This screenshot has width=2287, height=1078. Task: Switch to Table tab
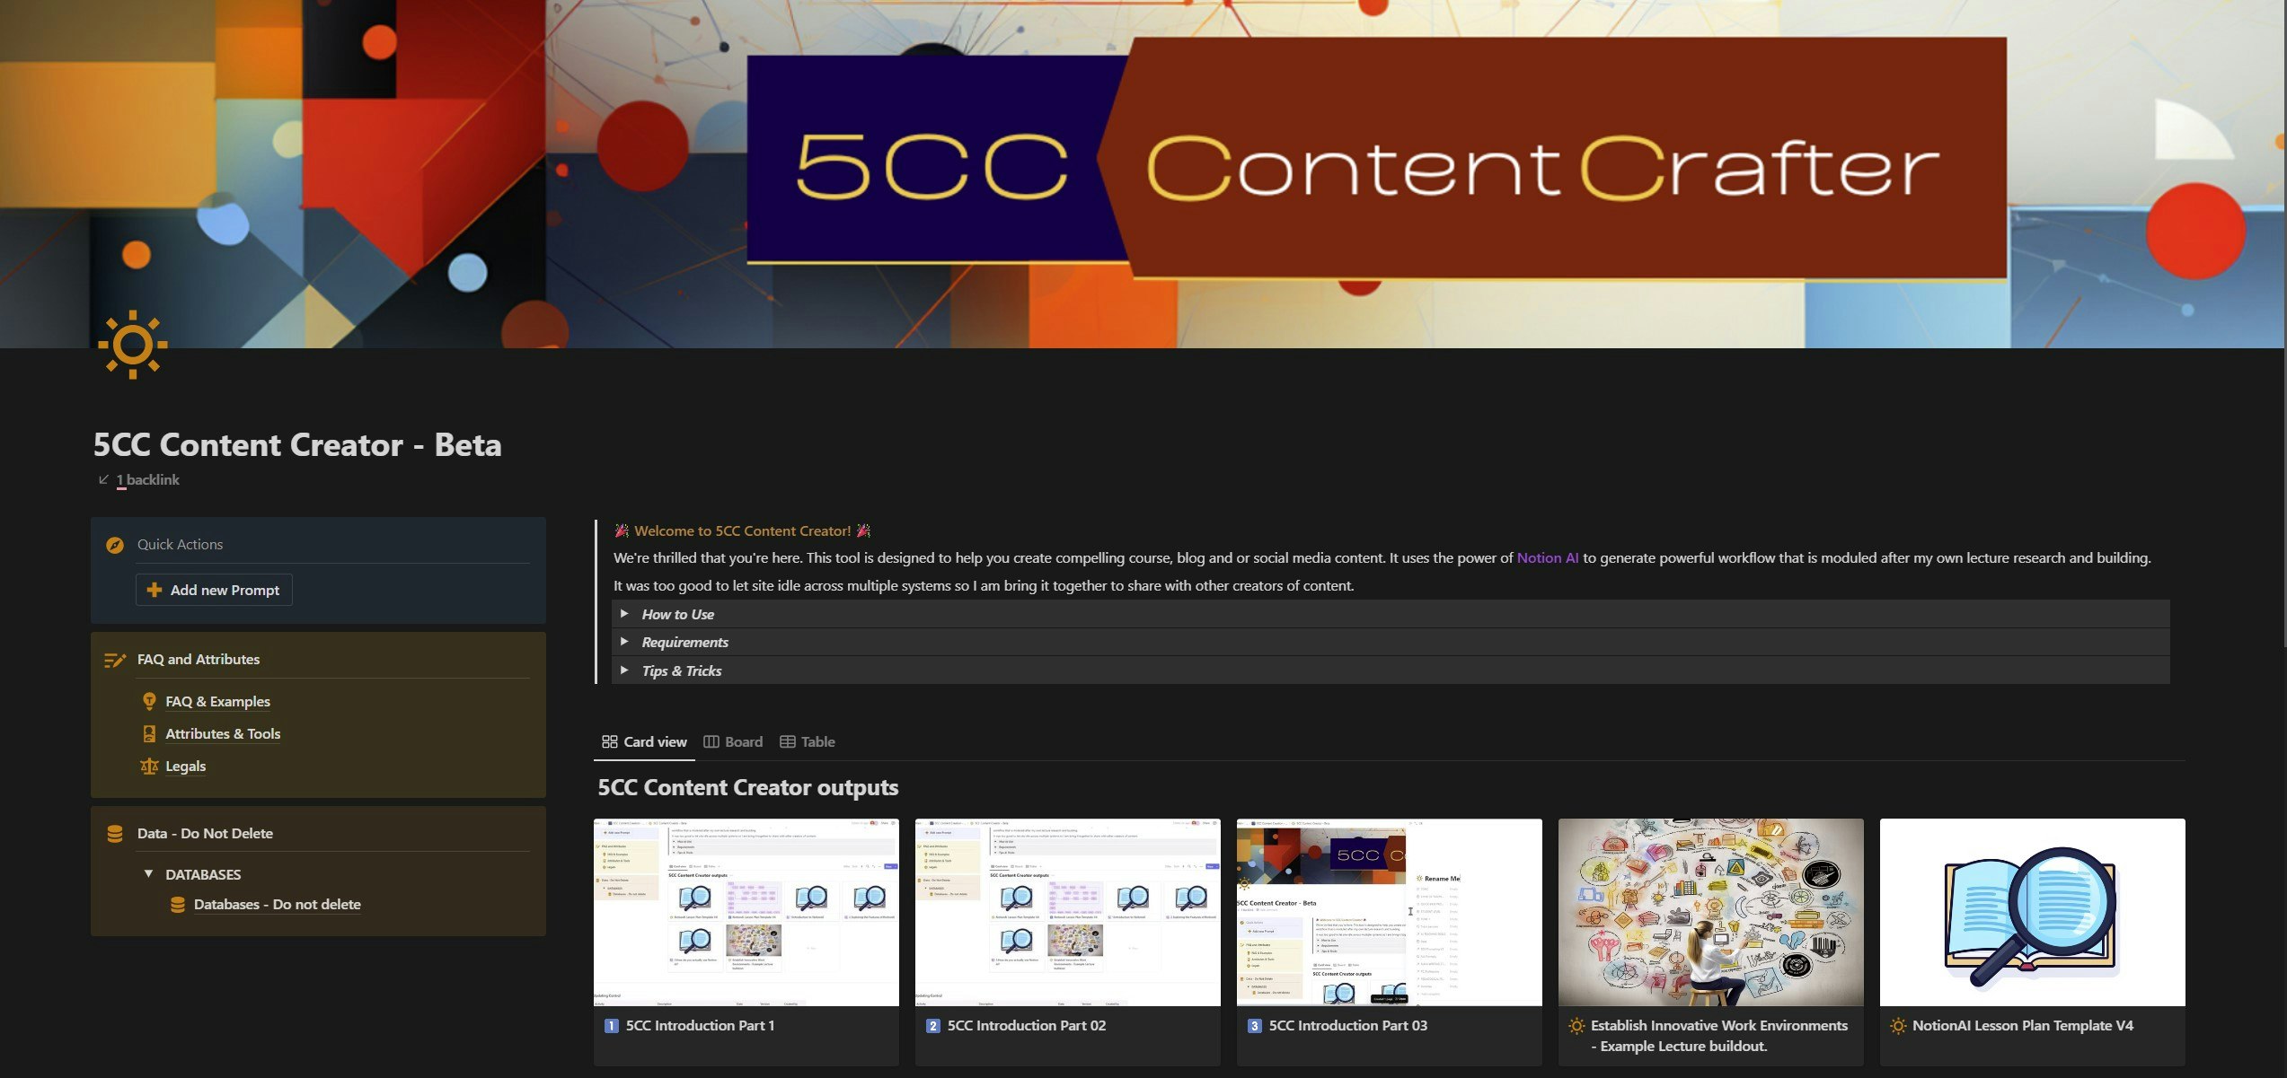808,742
